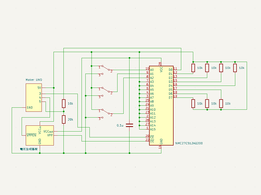Select the 20k resistor symbol
Image resolution: width=261 pixels, height=195 pixels.
click(x=64, y=119)
